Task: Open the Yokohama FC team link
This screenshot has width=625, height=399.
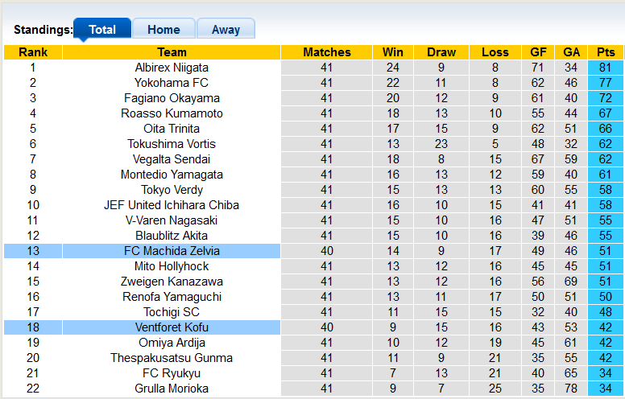Action: [172, 83]
